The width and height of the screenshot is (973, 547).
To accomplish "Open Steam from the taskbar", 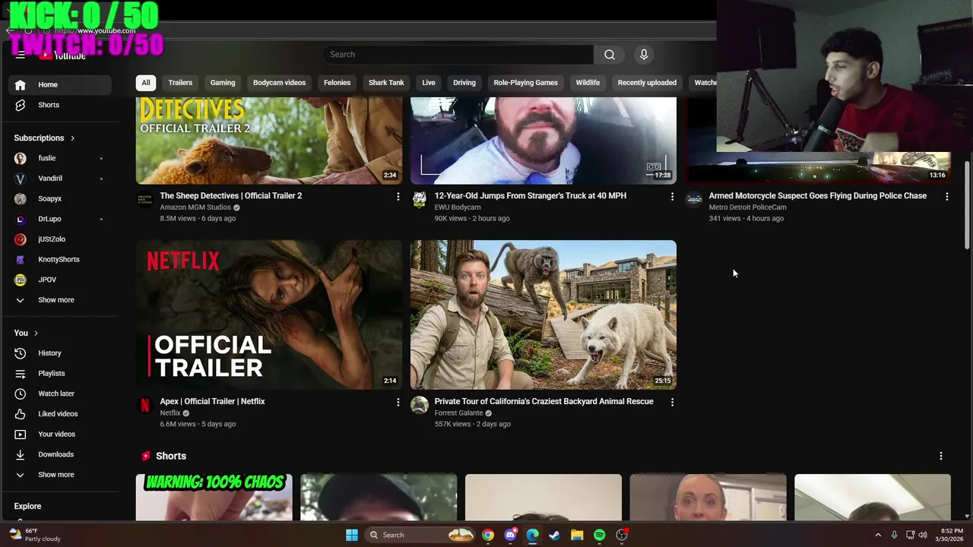I will pyautogui.click(x=554, y=535).
